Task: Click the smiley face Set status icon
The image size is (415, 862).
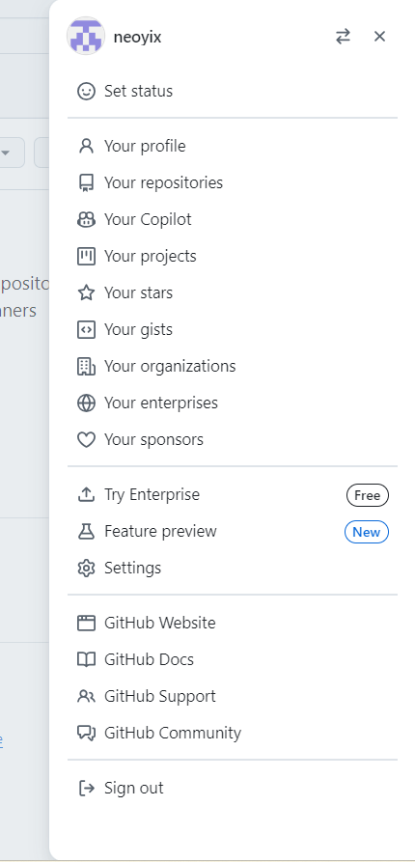Action: 86,92
